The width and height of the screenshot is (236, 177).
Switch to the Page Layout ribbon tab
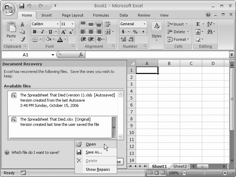click(x=72, y=15)
